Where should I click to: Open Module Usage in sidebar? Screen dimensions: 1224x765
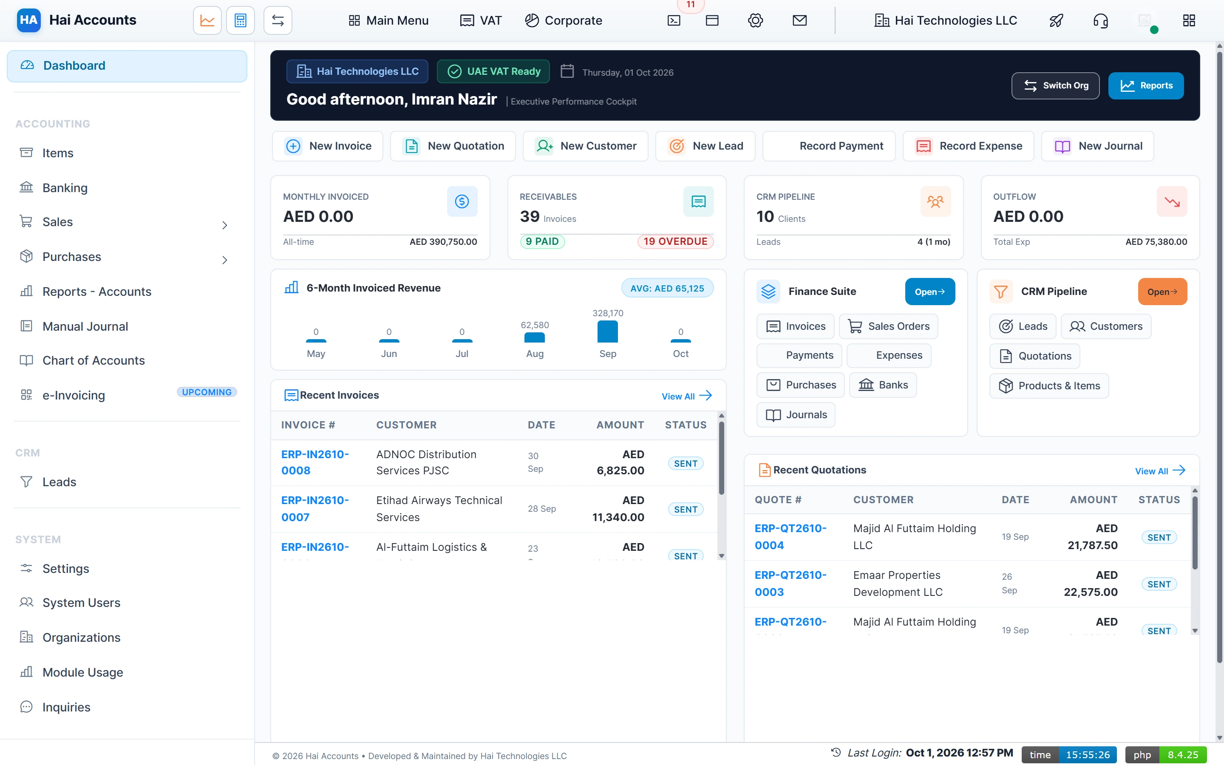127,672
